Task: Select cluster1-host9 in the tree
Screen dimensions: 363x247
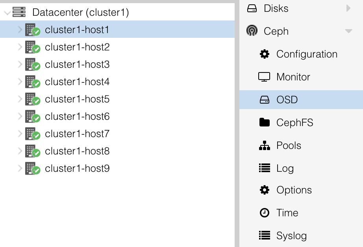Action: point(77,169)
